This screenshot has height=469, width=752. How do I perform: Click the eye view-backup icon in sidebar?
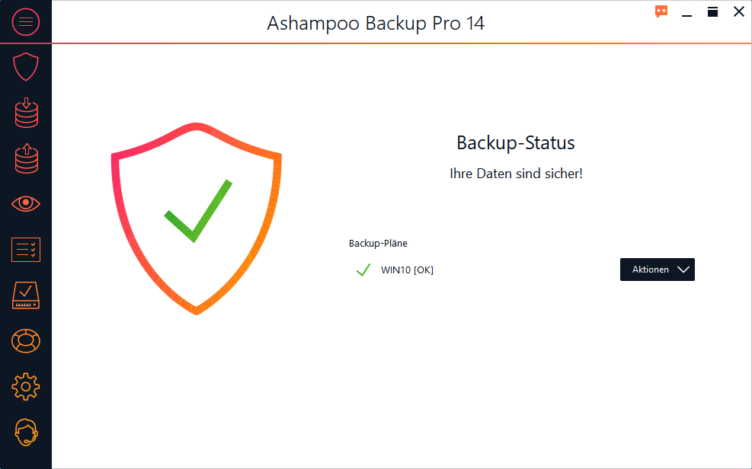click(26, 203)
